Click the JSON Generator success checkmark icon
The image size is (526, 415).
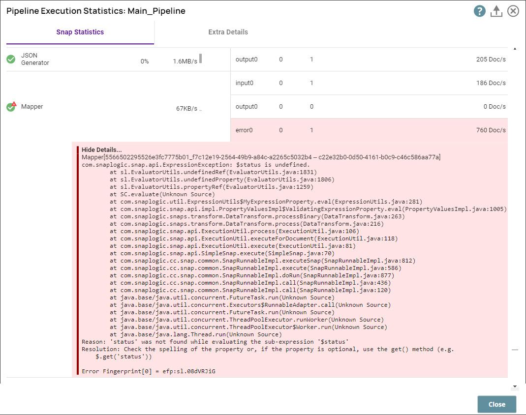[x=10, y=59]
